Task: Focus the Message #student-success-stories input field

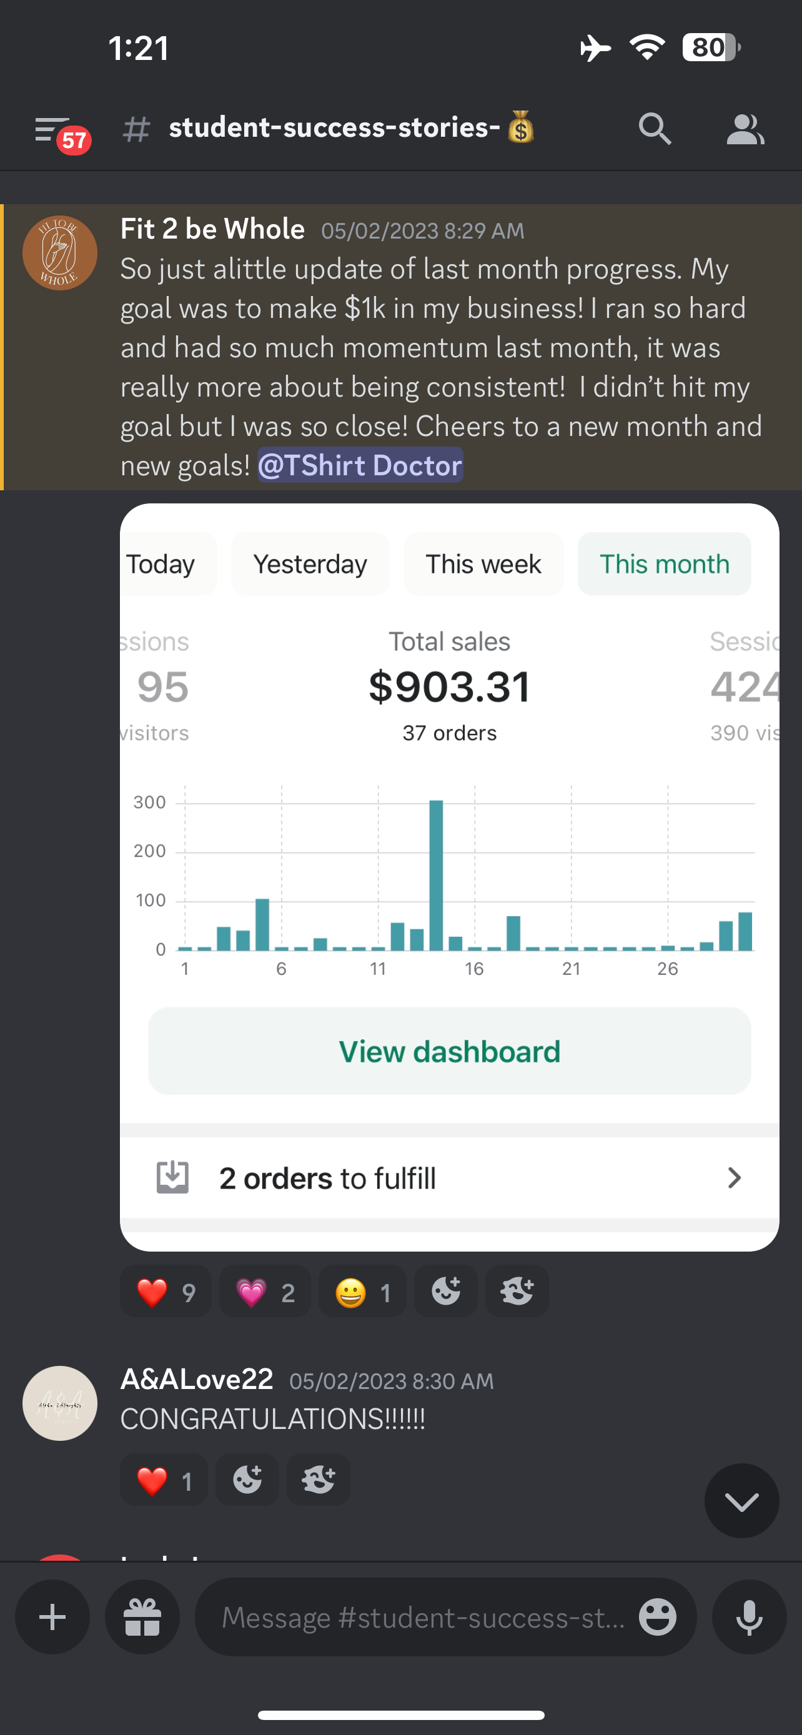Action: coord(424,1616)
